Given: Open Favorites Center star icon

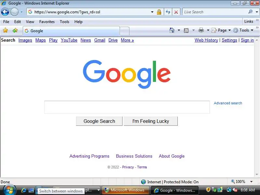Looking at the screenshot, I should tap(5, 30).
